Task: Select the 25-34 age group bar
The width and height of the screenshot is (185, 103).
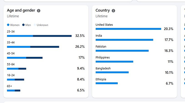Action: click(x=39, y=36)
